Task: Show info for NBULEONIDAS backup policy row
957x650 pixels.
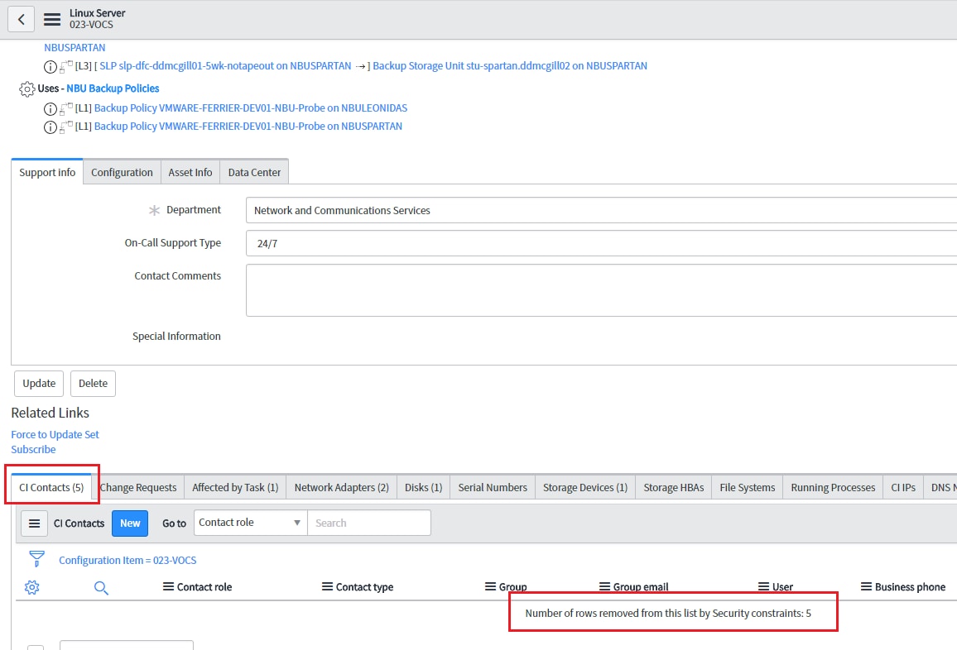Action: (x=50, y=108)
